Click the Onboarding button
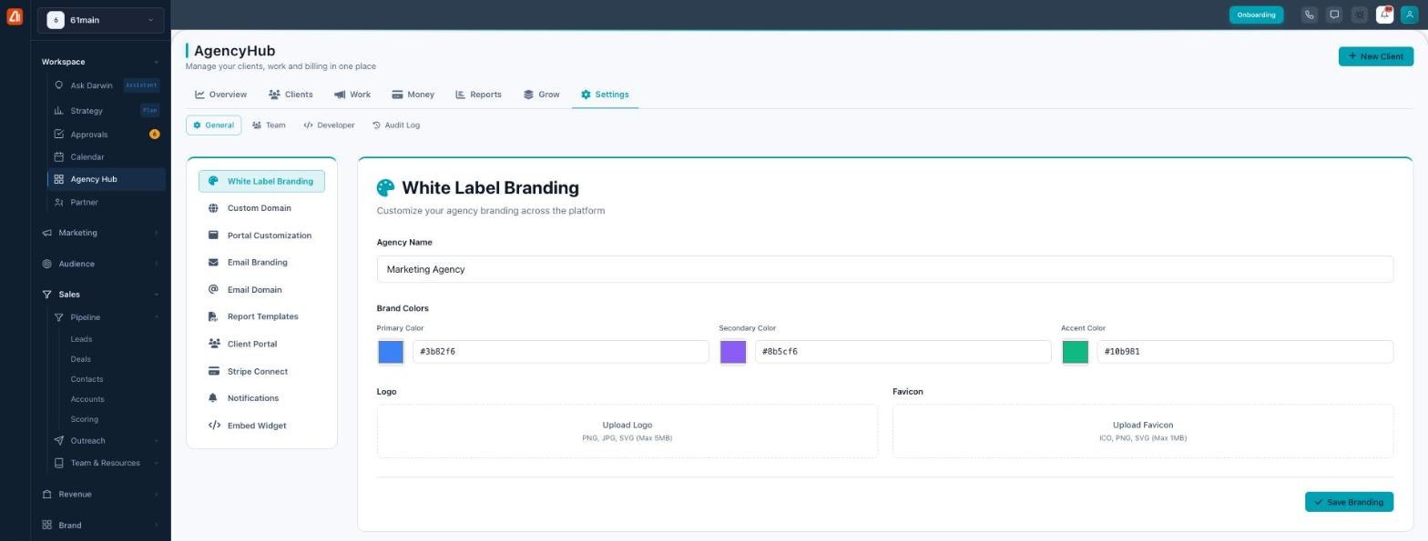Image resolution: width=1428 pixels, height=541 pixels. pyautogui.click(x=1256, y=15)
